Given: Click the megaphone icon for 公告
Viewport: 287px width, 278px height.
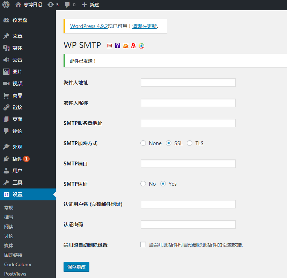Looking at the screenshot, I should pyautogui.click(x=6, y=60).
